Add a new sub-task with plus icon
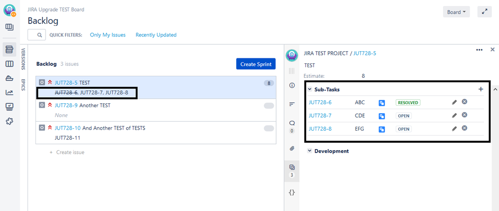This screenshot has height=211, width=499. (481, 89)
